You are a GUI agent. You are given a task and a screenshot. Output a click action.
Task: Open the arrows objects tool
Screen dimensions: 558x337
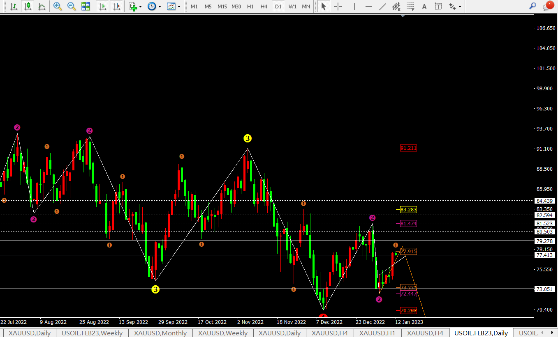pos(452,6)
